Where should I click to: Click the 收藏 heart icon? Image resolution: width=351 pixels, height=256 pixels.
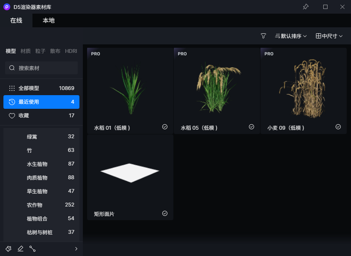tap(12, 116)
